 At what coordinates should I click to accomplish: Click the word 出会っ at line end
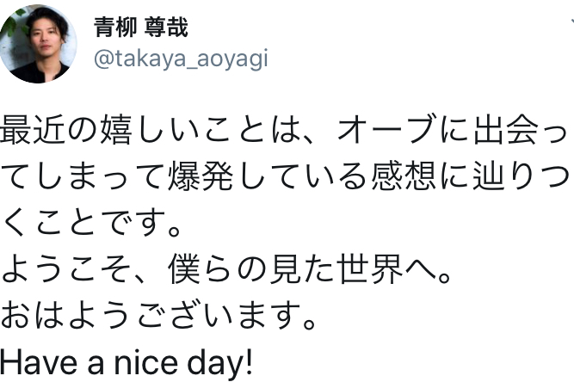tap(521, 128)
